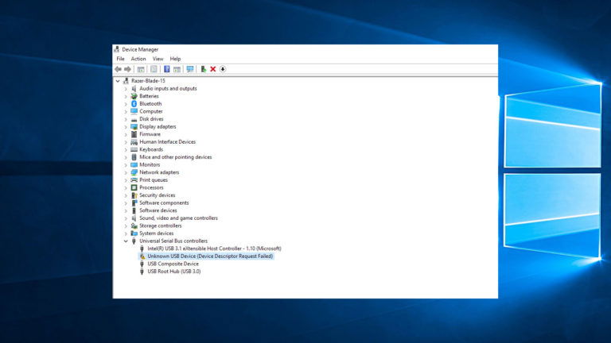Toggle the show/hide console tree button

tap(141, 69)
